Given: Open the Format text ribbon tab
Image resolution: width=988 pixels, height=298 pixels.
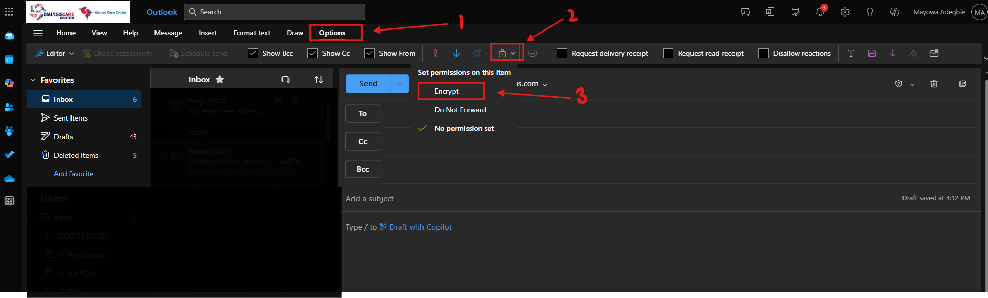Looking at the screenshot, I should point(252,33).
